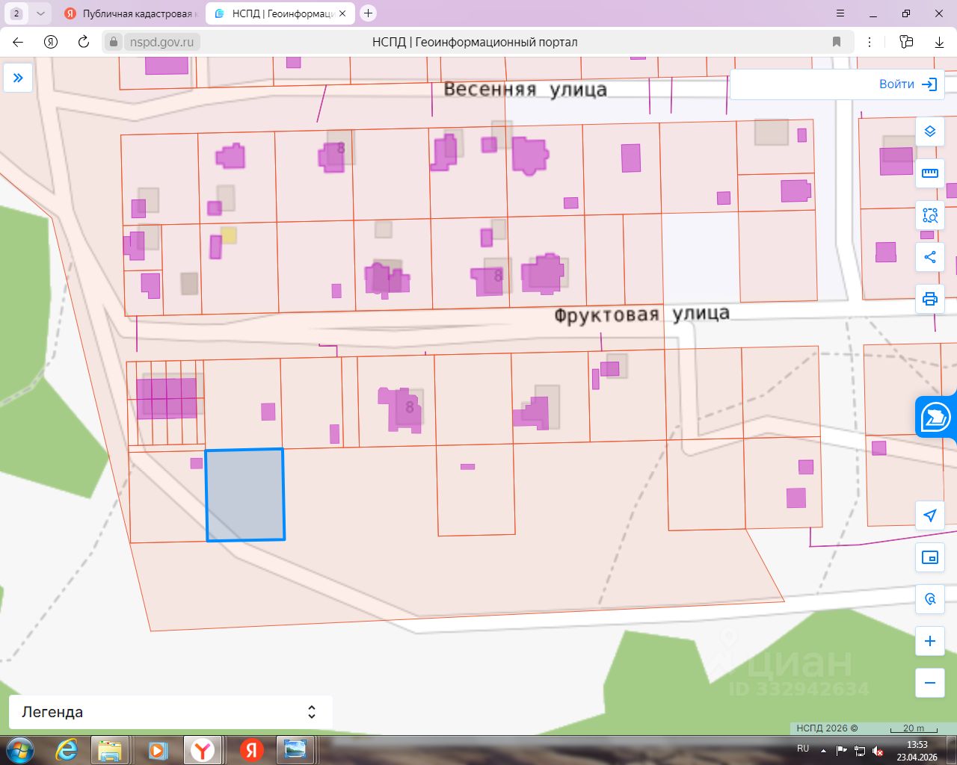957x765 pixels.
Task: Open the tab list dropdown arrow
Action: click(x=40, y=13)
